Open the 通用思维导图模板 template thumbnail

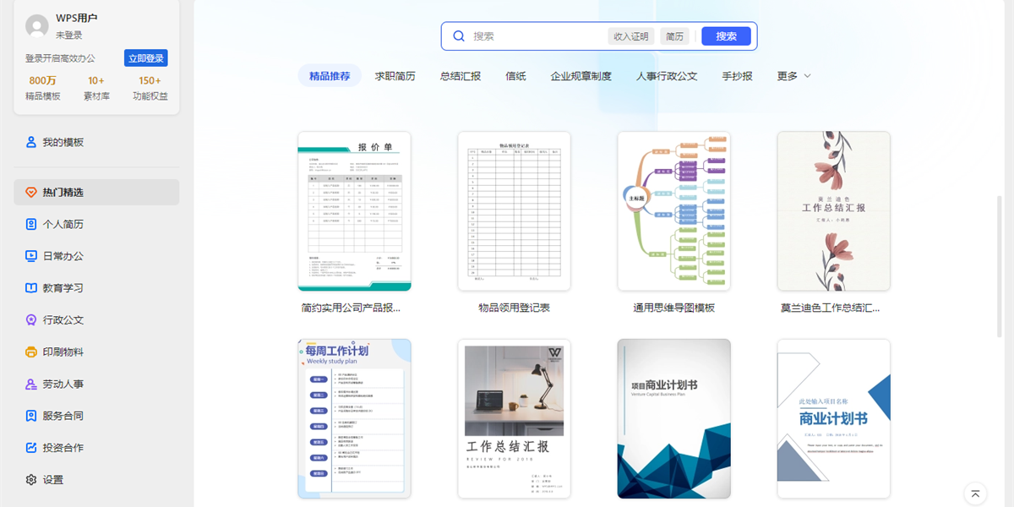tap(673, 210)
